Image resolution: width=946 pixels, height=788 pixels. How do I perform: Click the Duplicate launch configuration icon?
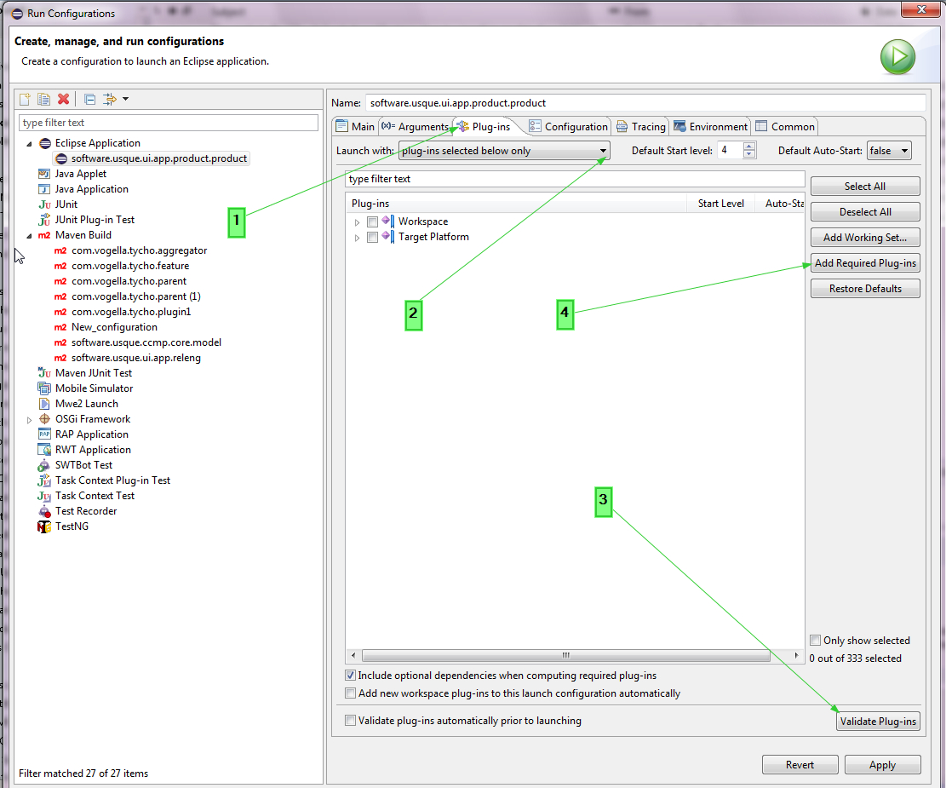point(44,99)
